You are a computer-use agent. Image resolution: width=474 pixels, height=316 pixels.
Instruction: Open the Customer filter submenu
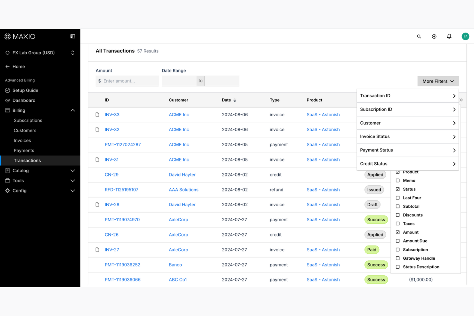[x=407, y=123]
